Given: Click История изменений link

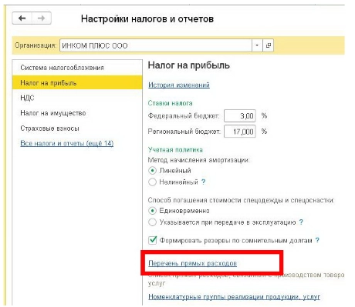Looking at the screenshot, I should pyautogui.click(x=179, y=85).
